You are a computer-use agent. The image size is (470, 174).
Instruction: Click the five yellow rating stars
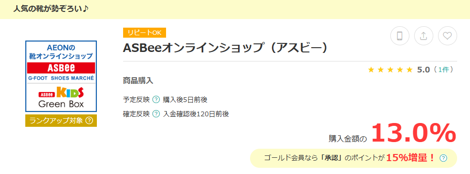390,70
